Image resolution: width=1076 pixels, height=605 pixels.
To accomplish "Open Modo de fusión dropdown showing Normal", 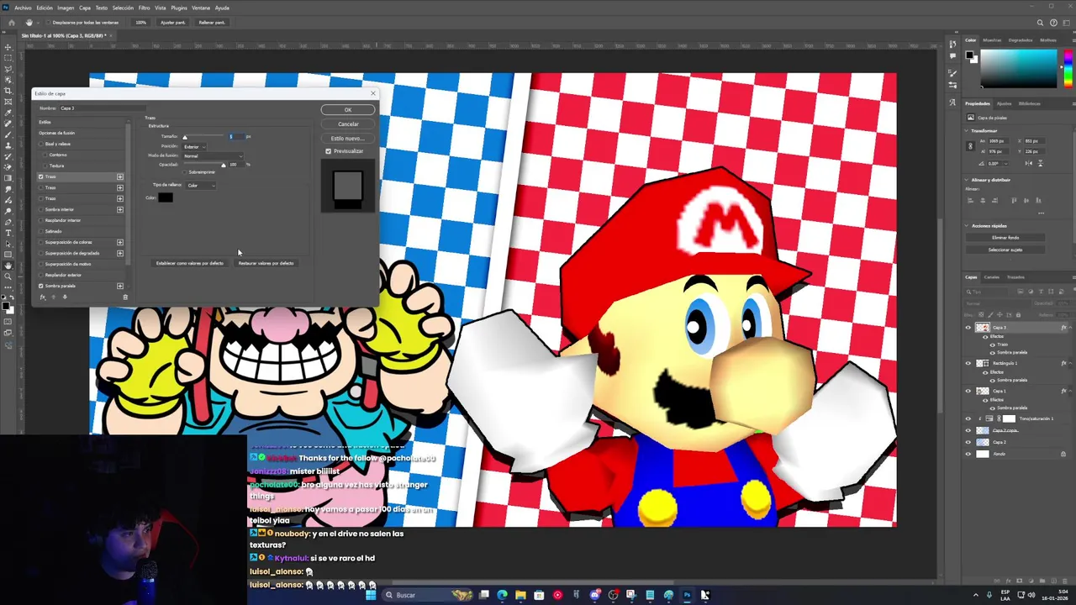I will click(x=213, y=156).
